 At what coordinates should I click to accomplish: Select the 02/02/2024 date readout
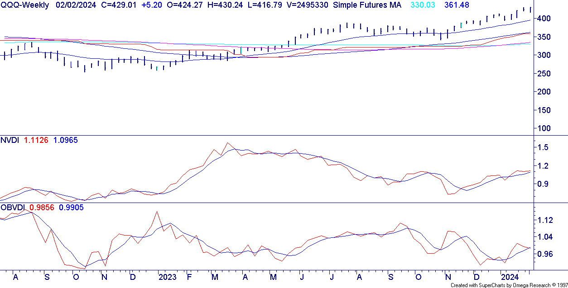pos(75,5)
